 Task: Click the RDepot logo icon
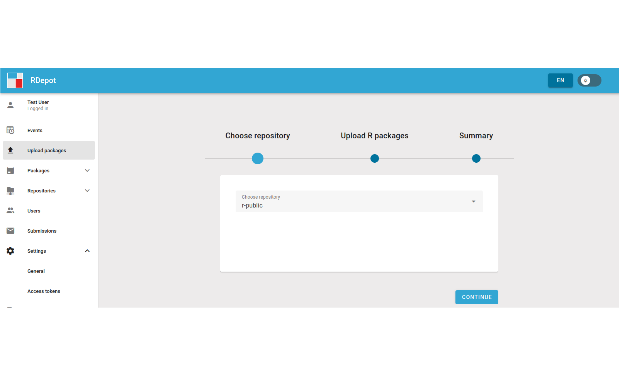15,80
